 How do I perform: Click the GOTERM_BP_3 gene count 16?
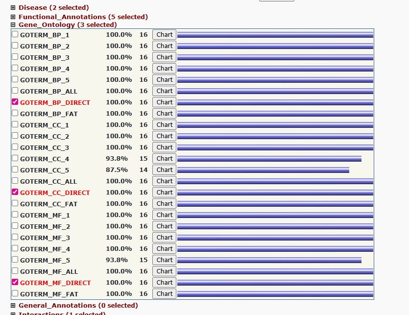[143, 57]
